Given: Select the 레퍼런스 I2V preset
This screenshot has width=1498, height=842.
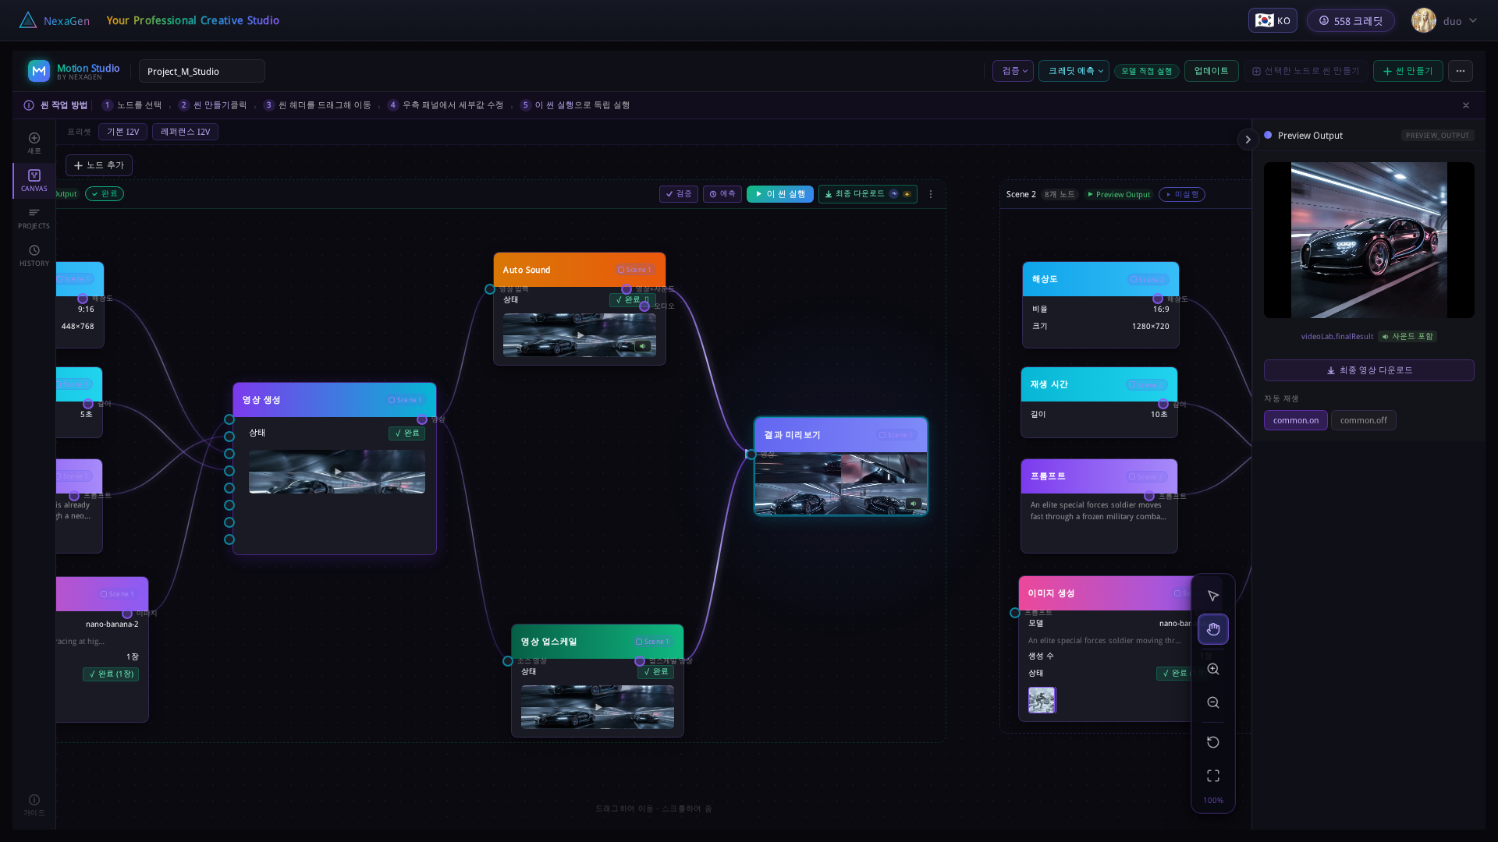Looking at the screenshot, I should pyautogui.click(x=185, y=132).
